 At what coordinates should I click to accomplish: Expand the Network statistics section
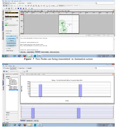coord(12,115)
